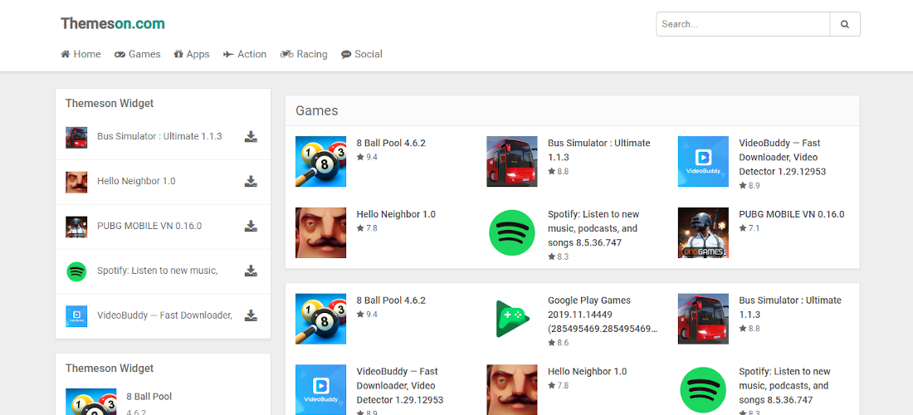
Task: Open VideoBuddy title in Games section
Action: (x=783, y=157)
